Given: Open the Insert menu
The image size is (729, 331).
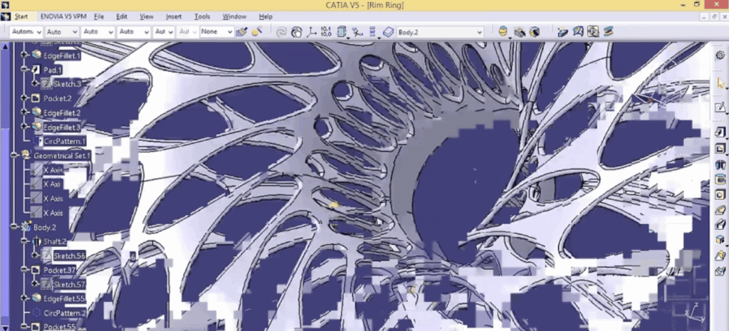Looking at the screenshot, I should (174, 16).
